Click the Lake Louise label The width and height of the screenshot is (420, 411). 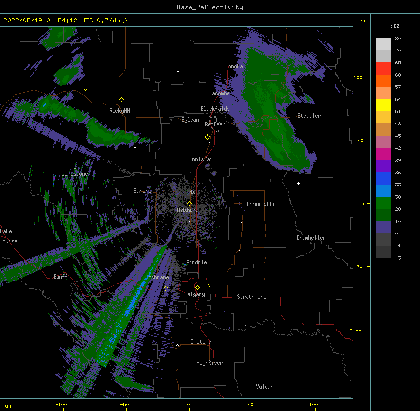9,236
